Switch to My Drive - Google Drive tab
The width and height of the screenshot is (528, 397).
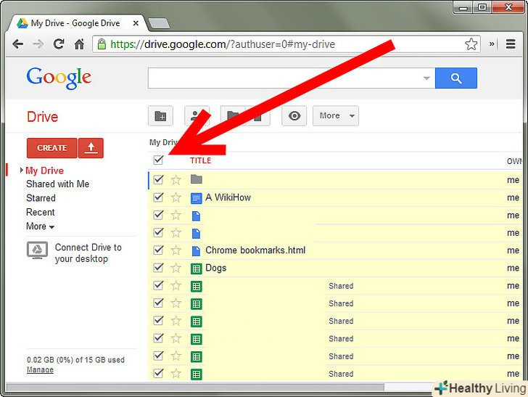[76, 23]
